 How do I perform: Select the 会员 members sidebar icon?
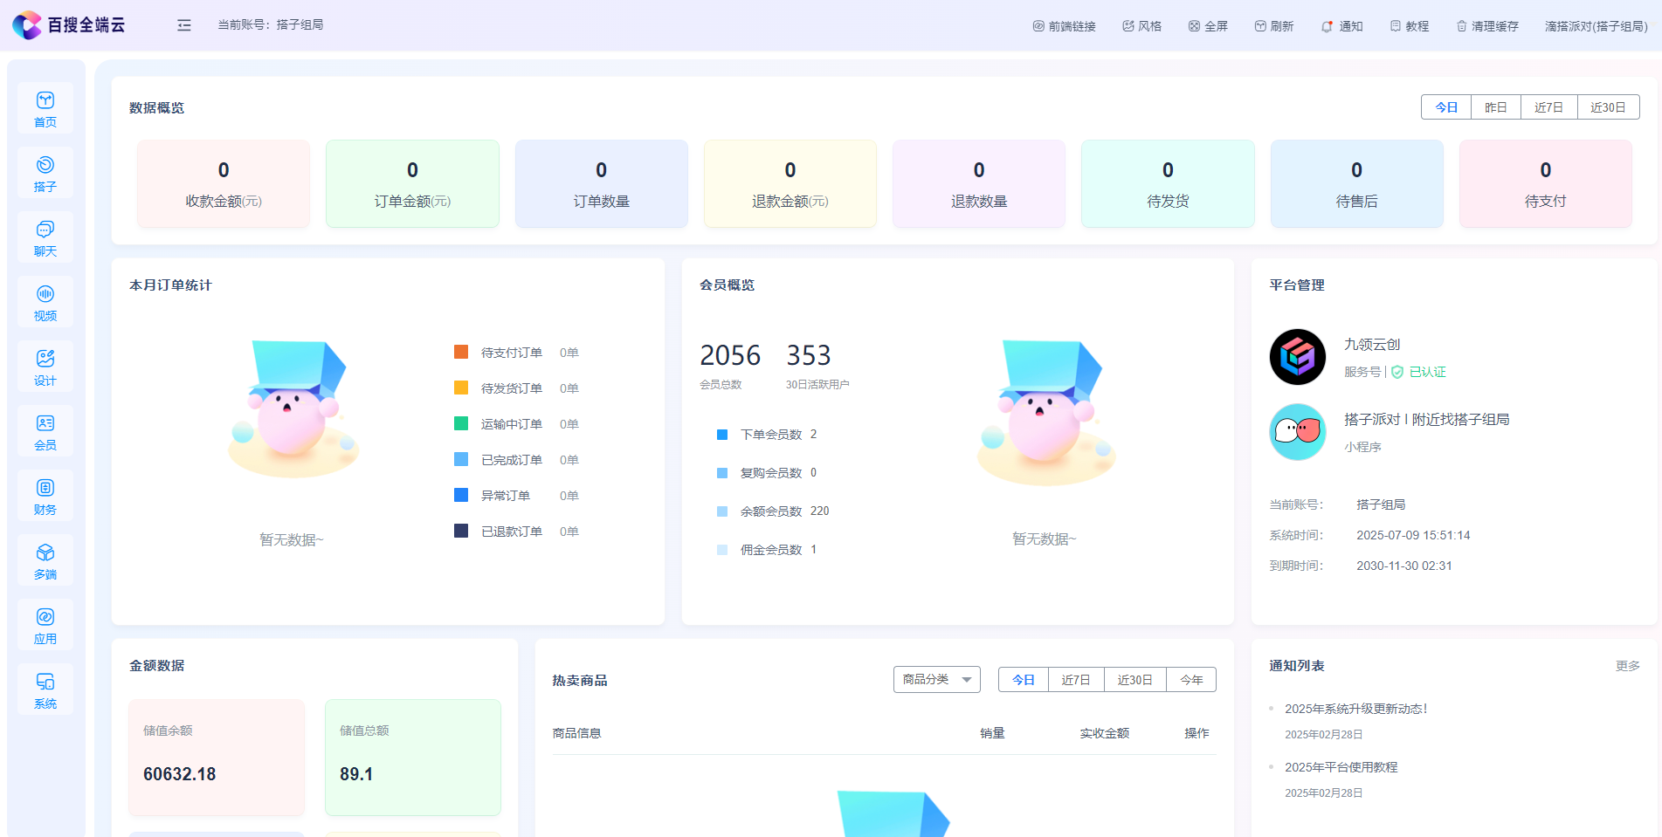(x=45, y=431)
